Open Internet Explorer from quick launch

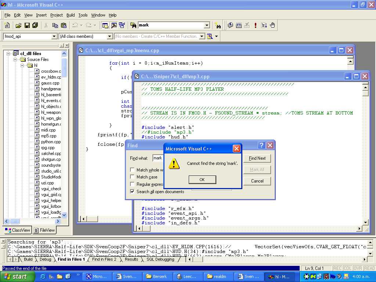[43, 276]
